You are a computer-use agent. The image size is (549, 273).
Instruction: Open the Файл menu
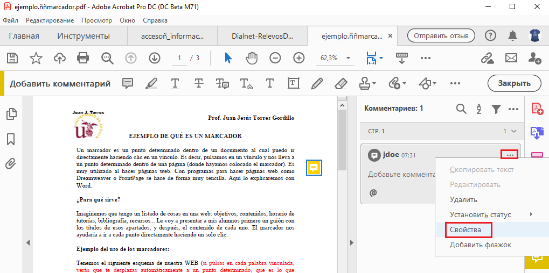pyautogui.click(x=11, y=20)
